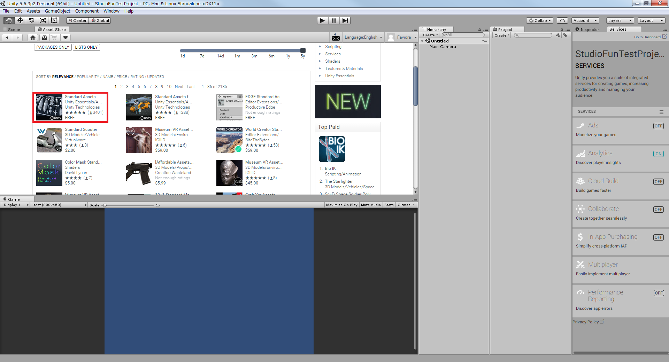This screenshot has height=362, width=669.
Task: Click the Cloud Build service icon
Action: pos(580,181)
